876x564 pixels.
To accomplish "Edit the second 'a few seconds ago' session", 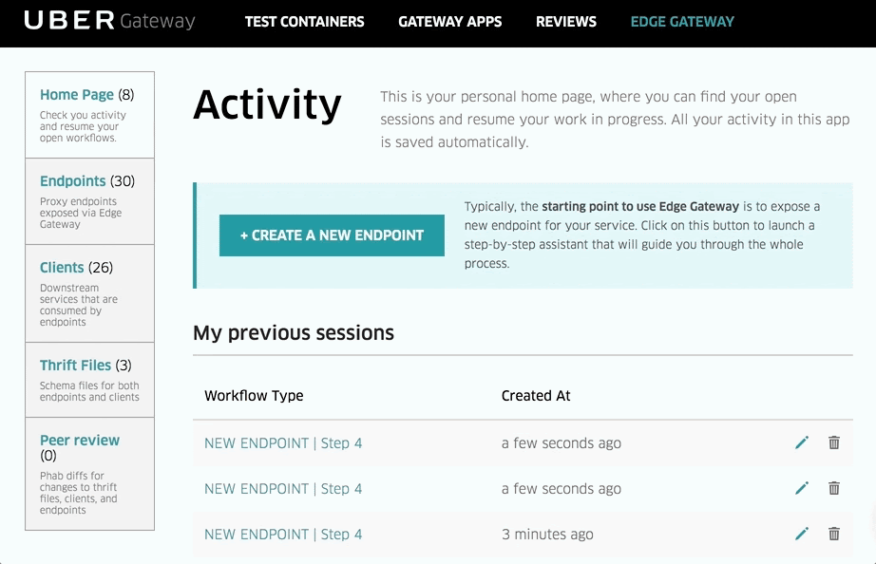I will pyautogui.click(x=802, y=489).
